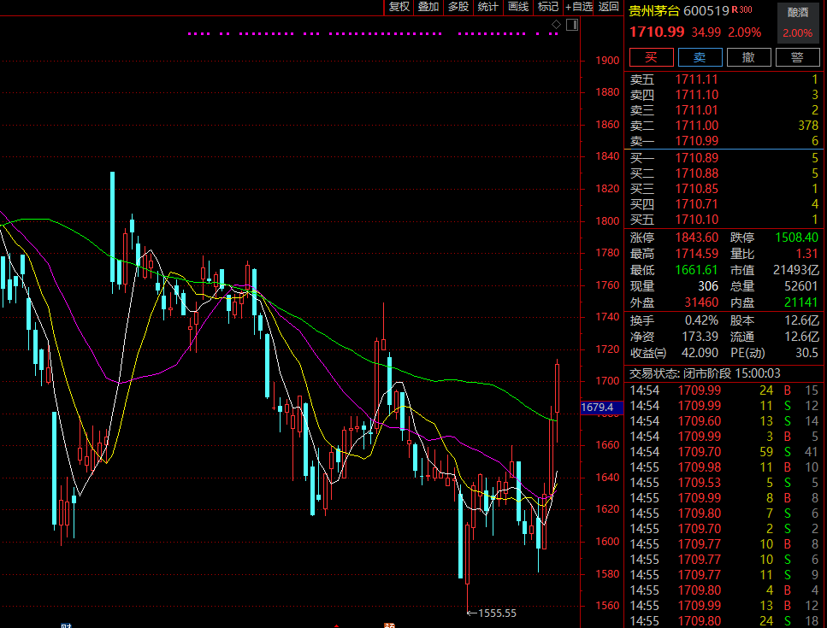Screen dimensions: 827x628
Task: Open the 统计 statistics tool
Action: [x=487, y=7]
